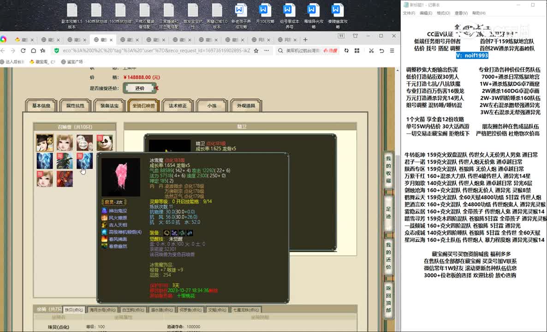Open WPS document 秦陵幽宫攻略
The width and height of the screenshot is (547, 332).
tap(338, 16)
